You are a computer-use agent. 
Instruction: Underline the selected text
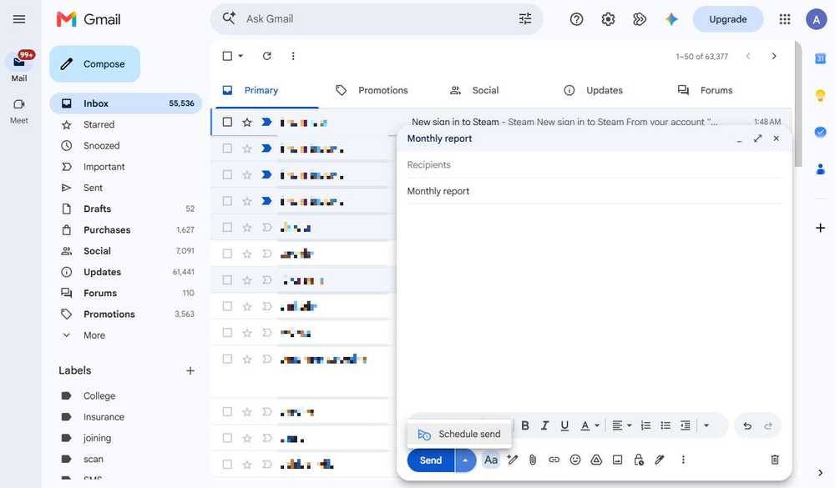click(564, 425)
